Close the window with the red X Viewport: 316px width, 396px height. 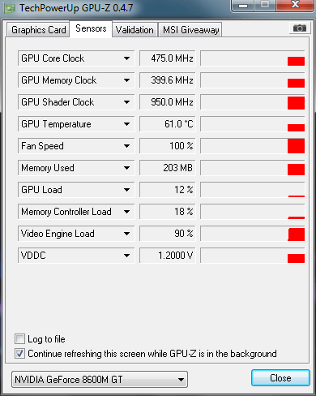click(295, 5)
